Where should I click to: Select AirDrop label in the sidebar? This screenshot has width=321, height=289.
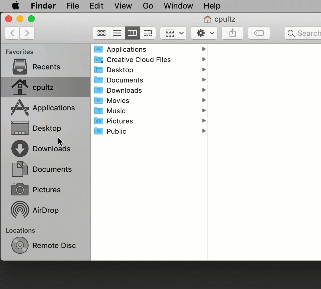45,210
